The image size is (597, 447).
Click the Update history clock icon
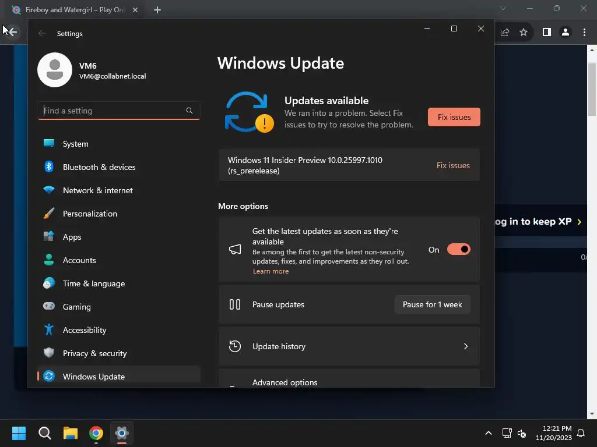click(235, 346)
